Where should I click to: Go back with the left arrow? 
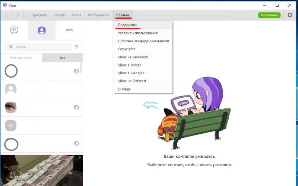click(x=6, y=15)
